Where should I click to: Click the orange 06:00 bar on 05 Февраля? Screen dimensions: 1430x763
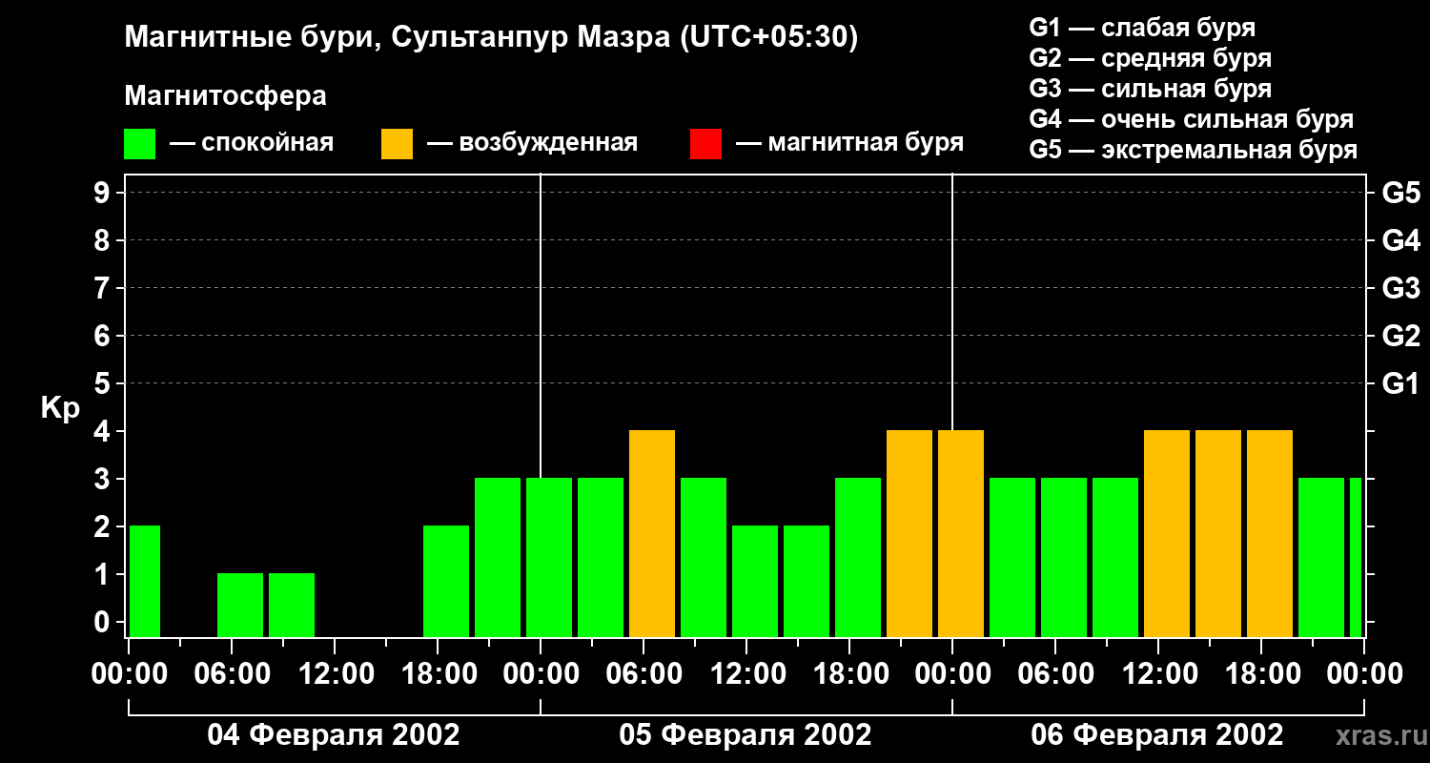(652, 533)
